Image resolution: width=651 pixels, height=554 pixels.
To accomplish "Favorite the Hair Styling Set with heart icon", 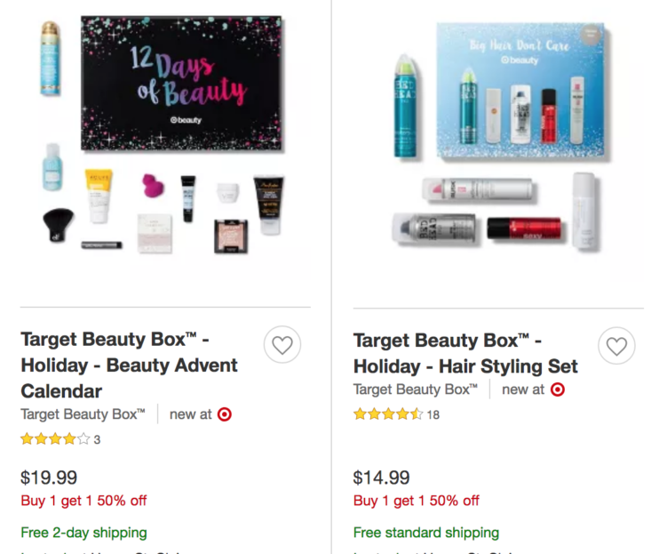I will [x=616, y=346].
